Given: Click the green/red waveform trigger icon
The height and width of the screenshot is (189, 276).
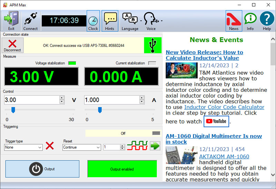Looking at the screenshot, I should click(137, 146).
